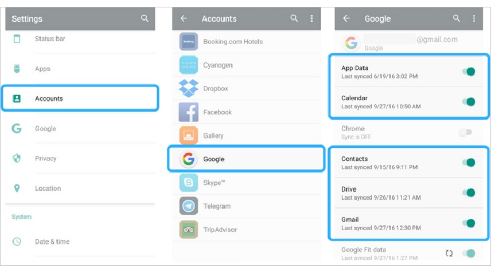Enable Chrome sync switch

465,132
